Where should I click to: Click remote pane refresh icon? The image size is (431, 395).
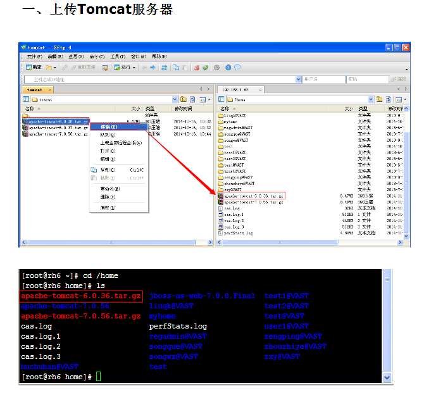389,99
